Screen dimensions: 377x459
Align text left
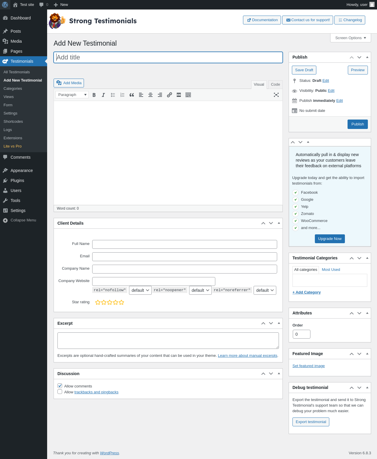pos(141,95)
